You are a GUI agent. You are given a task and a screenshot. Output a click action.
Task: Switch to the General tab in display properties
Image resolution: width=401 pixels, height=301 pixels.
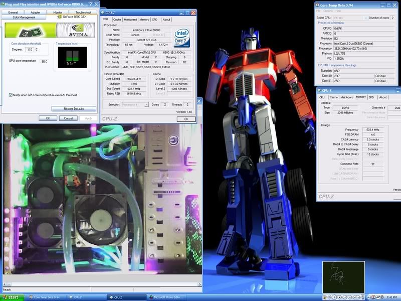click(x=13, y=12)
